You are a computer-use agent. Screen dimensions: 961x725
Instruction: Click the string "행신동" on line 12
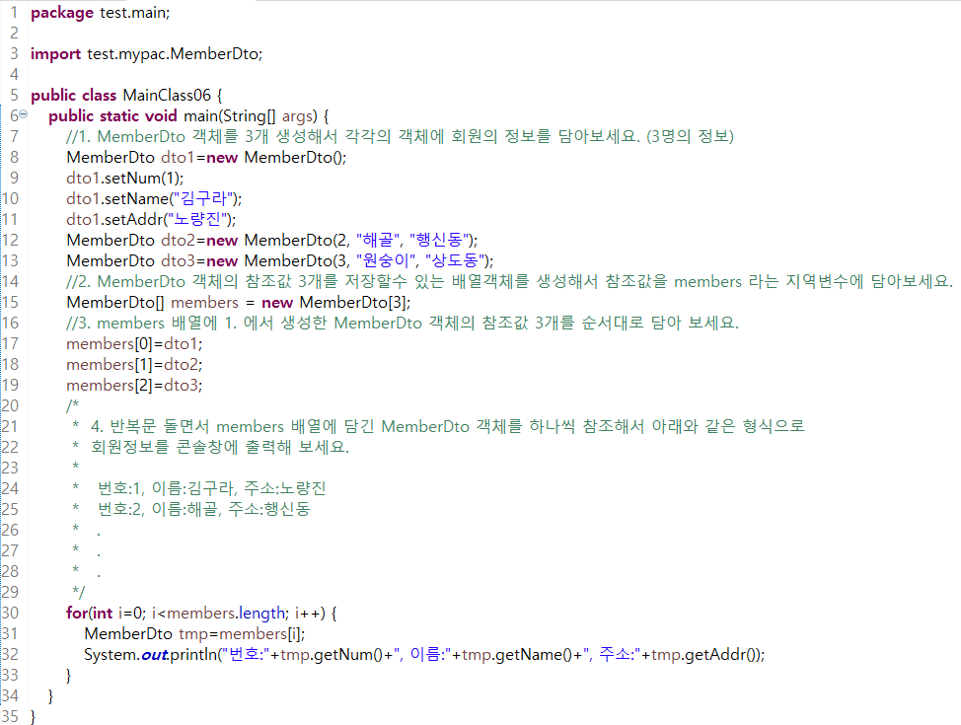tap(439, 241)
